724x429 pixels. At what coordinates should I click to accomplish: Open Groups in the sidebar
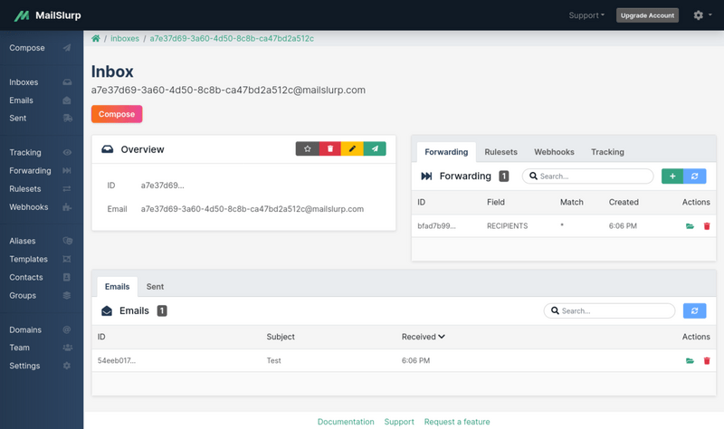click(41, 296)
